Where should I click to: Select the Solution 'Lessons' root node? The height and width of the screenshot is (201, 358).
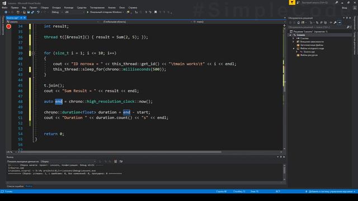[x=310, y=31]
